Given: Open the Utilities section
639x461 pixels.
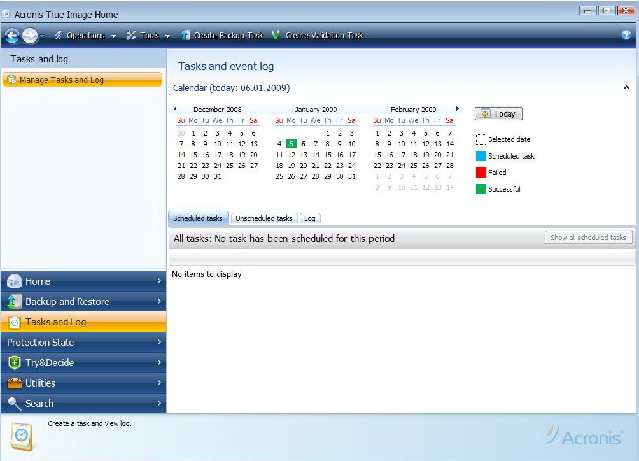Looking at the screenshot, I should [83, 383].
